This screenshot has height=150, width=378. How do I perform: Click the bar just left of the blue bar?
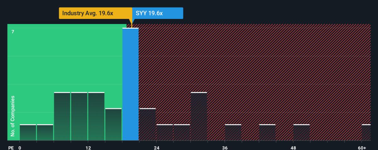coord(113,124)
